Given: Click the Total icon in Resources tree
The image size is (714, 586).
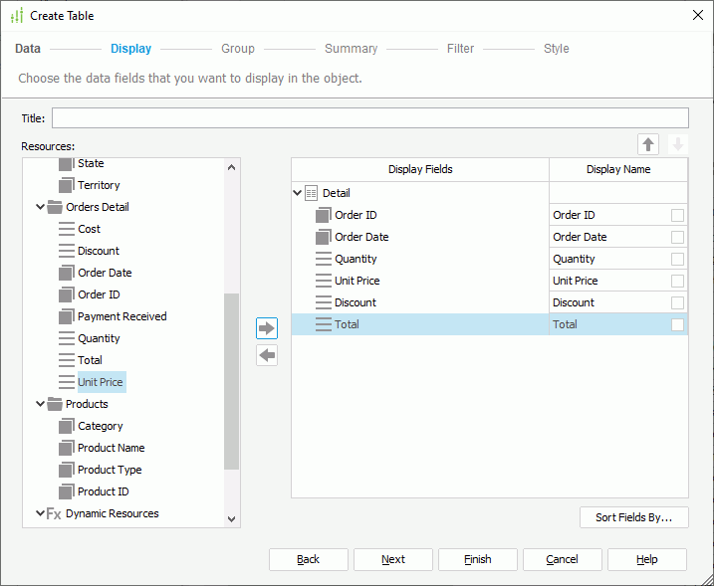Looking at the screenshot, I should coord(67,360).
